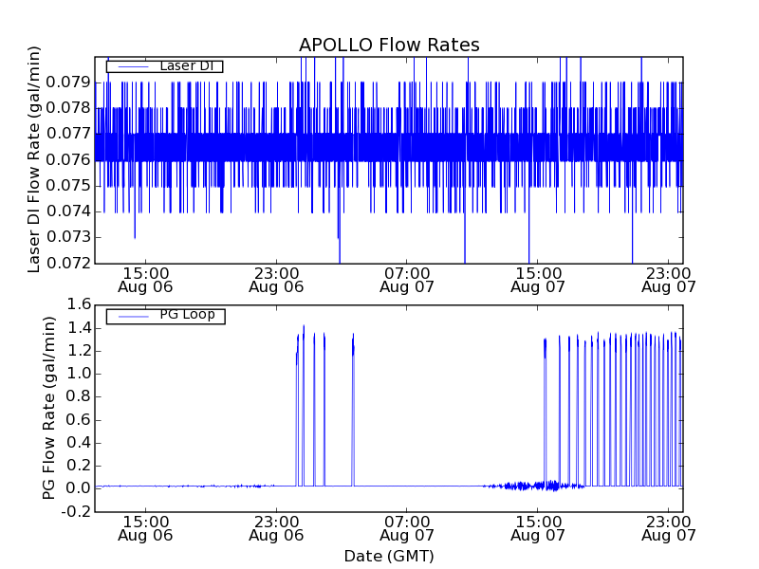The width and height of the screenshot is (759, 569).
Task: Click '07:00 Aug 07' under the Laser DI plot
Action: (x=407, y=281)
